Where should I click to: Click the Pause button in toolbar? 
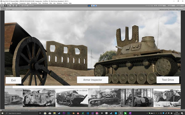(x=92, y=6)
